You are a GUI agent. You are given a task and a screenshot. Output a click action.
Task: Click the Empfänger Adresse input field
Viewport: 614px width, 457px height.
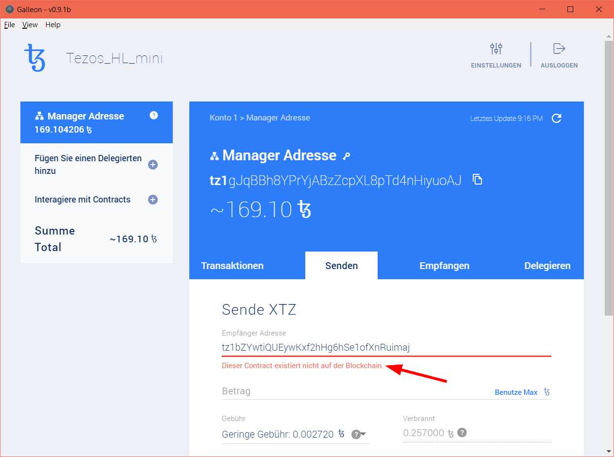[386, 348]
